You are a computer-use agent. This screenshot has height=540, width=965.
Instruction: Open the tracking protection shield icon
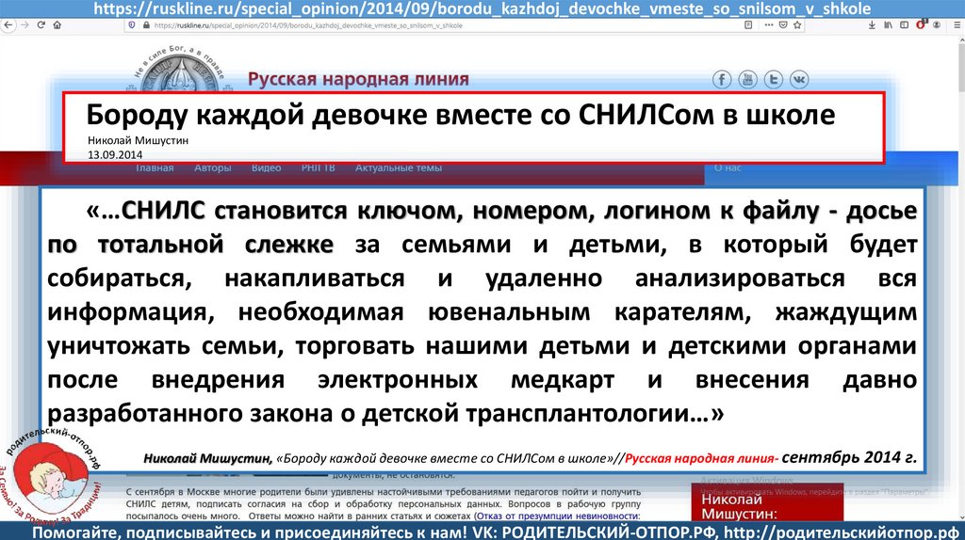point(132,25)
